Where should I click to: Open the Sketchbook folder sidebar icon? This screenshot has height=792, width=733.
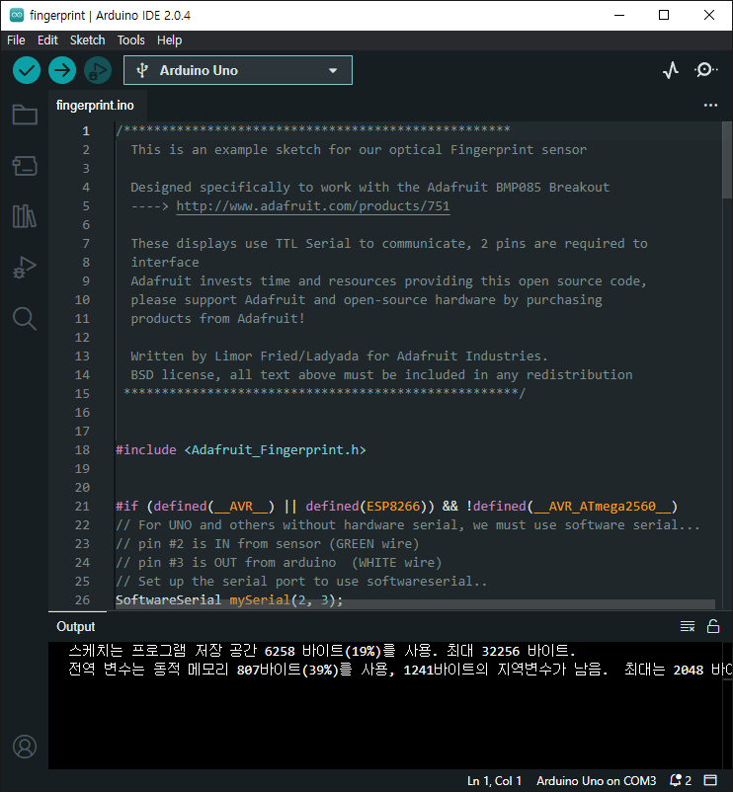(x=25, y=115)
